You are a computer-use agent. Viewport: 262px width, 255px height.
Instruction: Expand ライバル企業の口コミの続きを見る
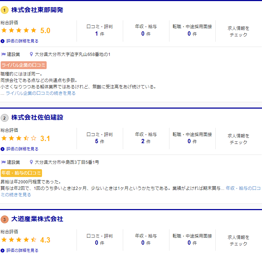(41, 93)
